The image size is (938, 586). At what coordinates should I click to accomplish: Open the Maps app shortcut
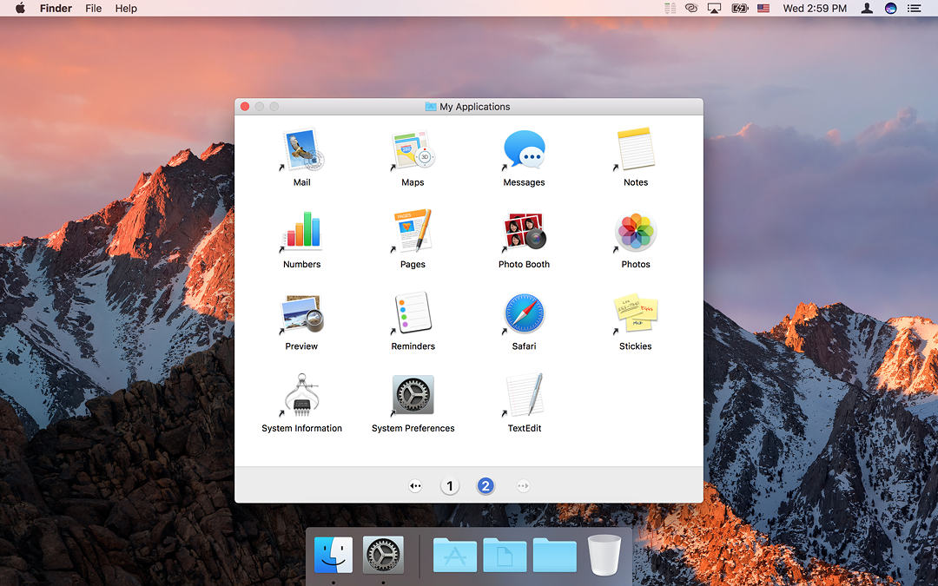point(413,150)
